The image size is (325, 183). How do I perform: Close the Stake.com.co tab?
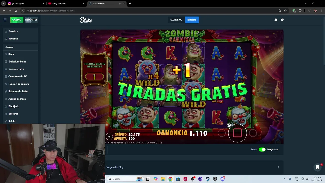(x=124, y=4)
